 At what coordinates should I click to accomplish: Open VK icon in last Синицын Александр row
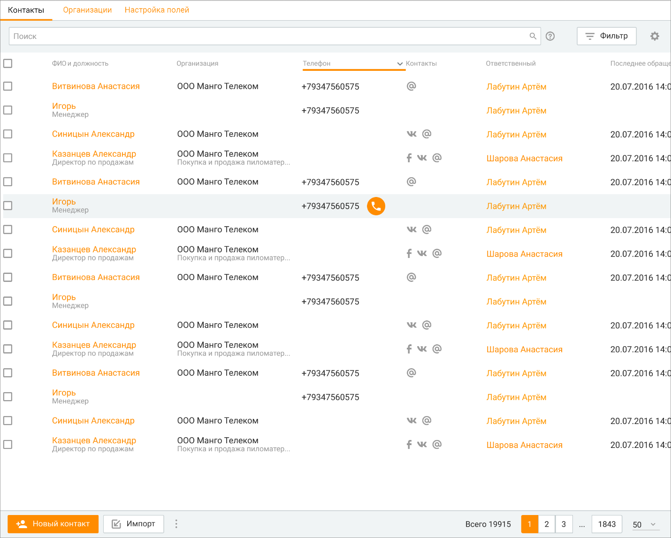412,420
